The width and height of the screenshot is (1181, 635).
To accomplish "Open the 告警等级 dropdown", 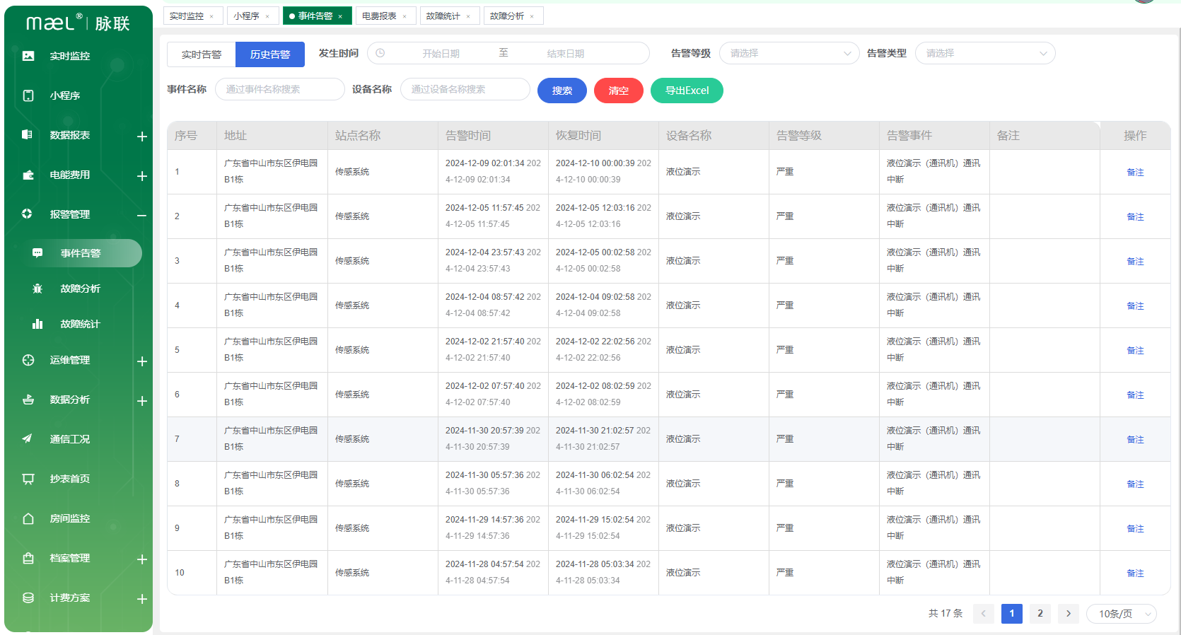I will 789,53.
